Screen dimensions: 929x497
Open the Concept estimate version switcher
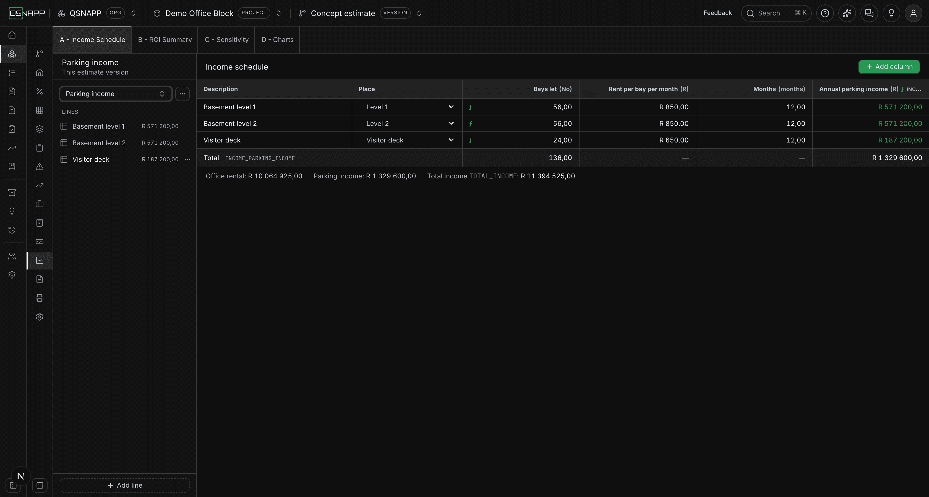419,13
